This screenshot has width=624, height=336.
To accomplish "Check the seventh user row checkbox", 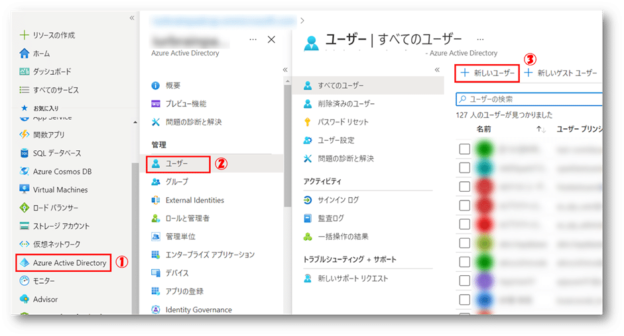I will tap(464, 262).
